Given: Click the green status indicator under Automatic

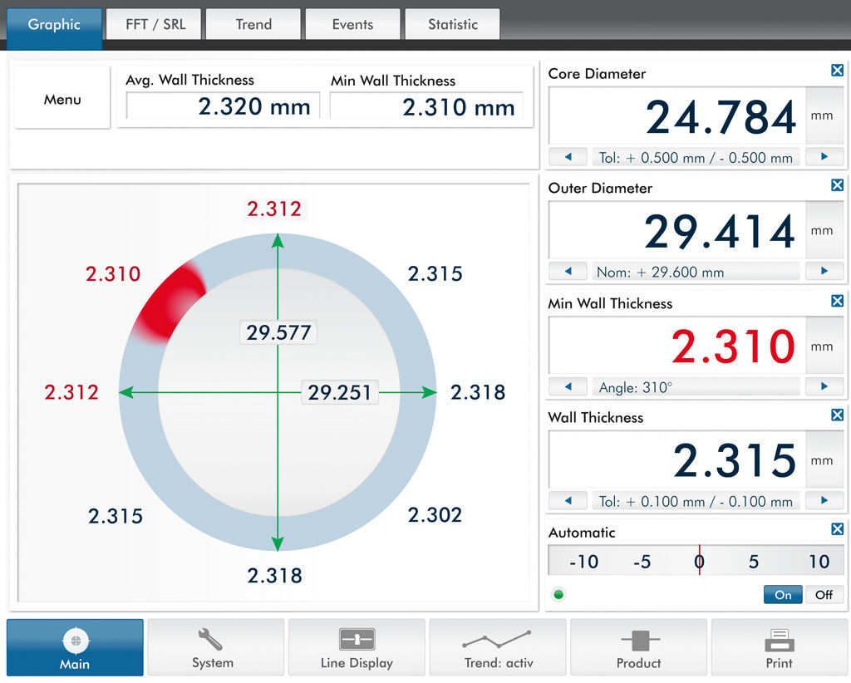Looking at the screenshot, I should point(559,595).
